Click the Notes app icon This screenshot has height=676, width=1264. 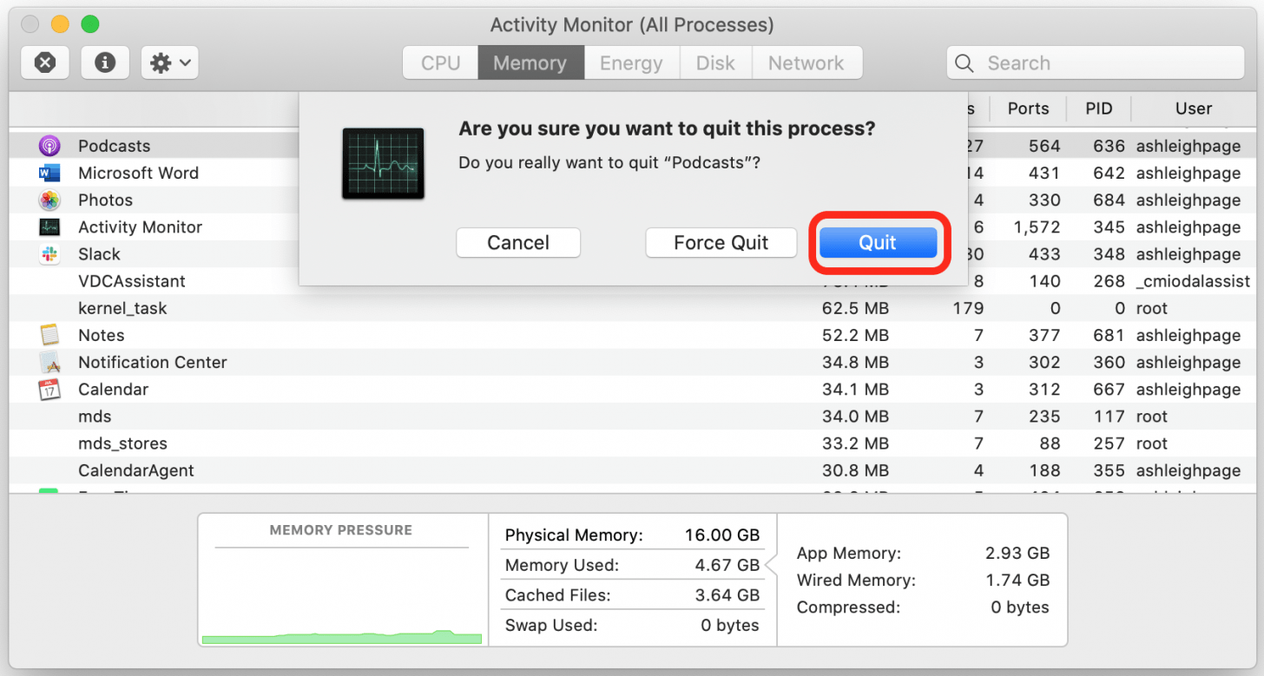pyautogui.click(x=49, y=335)
